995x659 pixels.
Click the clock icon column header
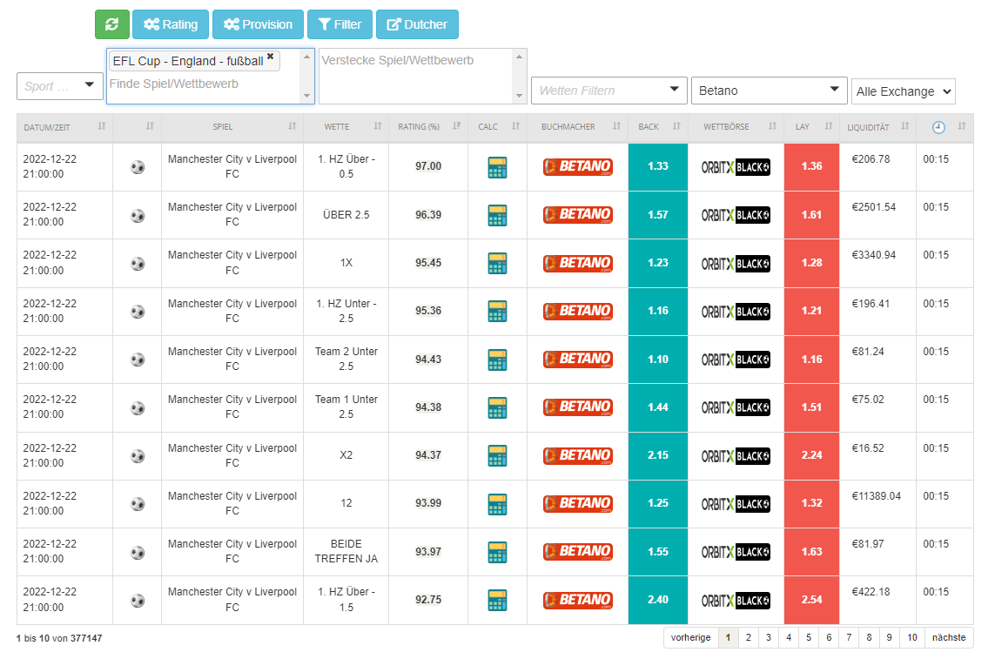(x=938, y=127)
